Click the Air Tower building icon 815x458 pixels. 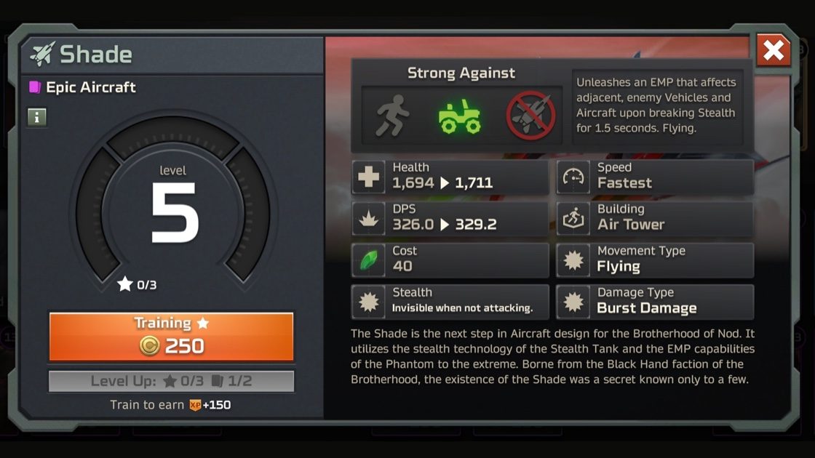(573, 219)
